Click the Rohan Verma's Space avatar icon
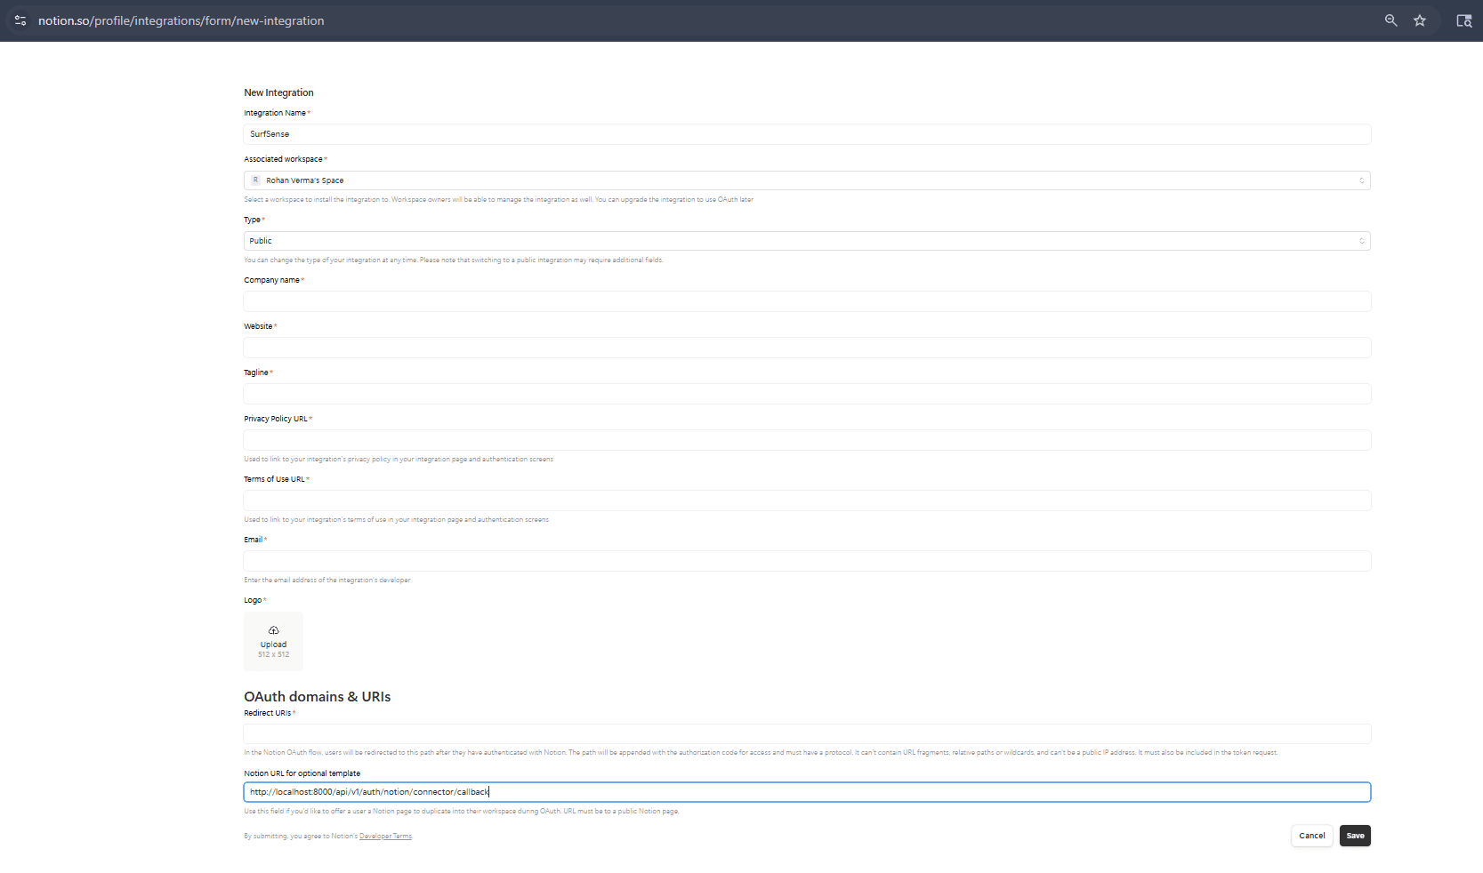Viewport: 1483px width, 873px height. click(256, 180)
